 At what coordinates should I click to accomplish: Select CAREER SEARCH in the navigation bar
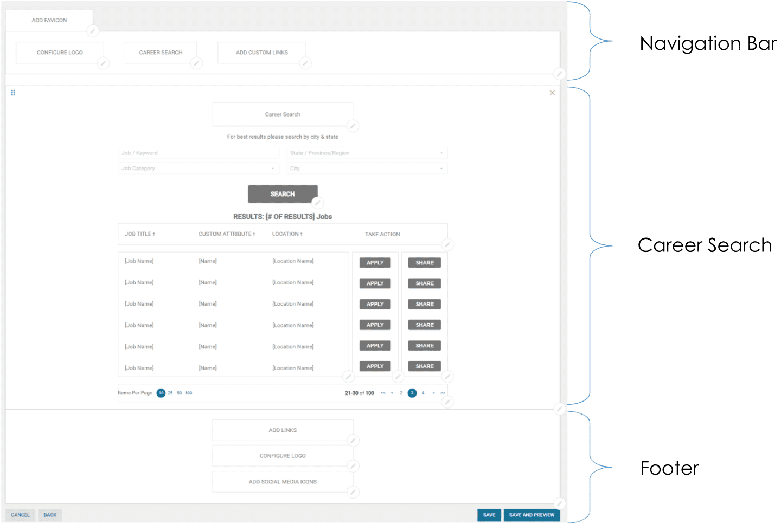pos(161,52)
